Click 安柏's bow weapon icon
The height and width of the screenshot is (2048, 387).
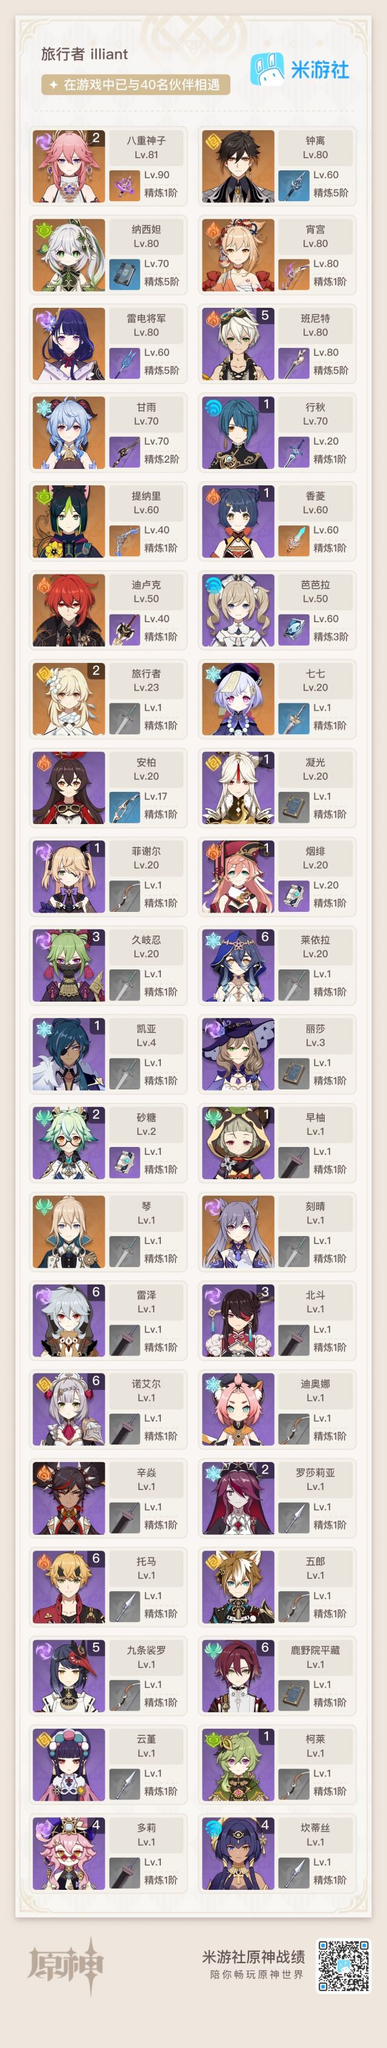124,806
